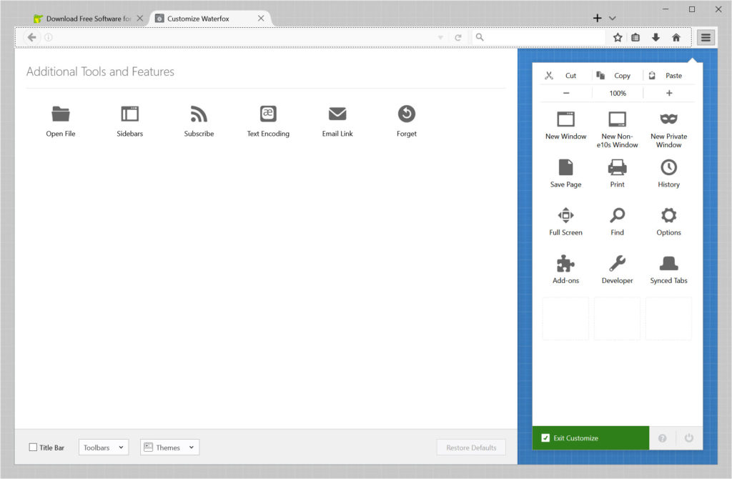Open the Toolbars dropdown
This screenshot has height=479, width=732.
pyautogui.click(x=103, y=447)
